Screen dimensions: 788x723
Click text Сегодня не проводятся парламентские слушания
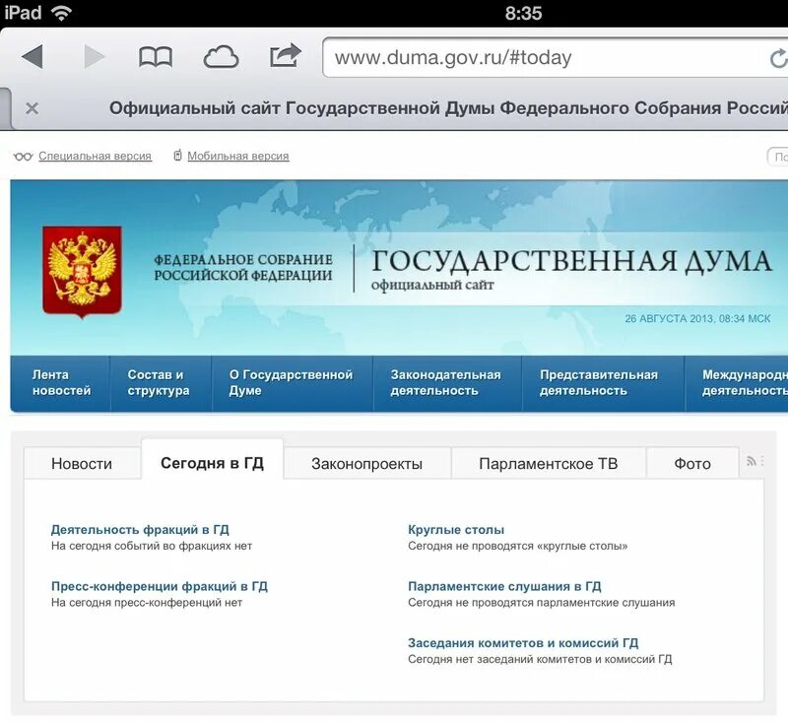point(541,603)
